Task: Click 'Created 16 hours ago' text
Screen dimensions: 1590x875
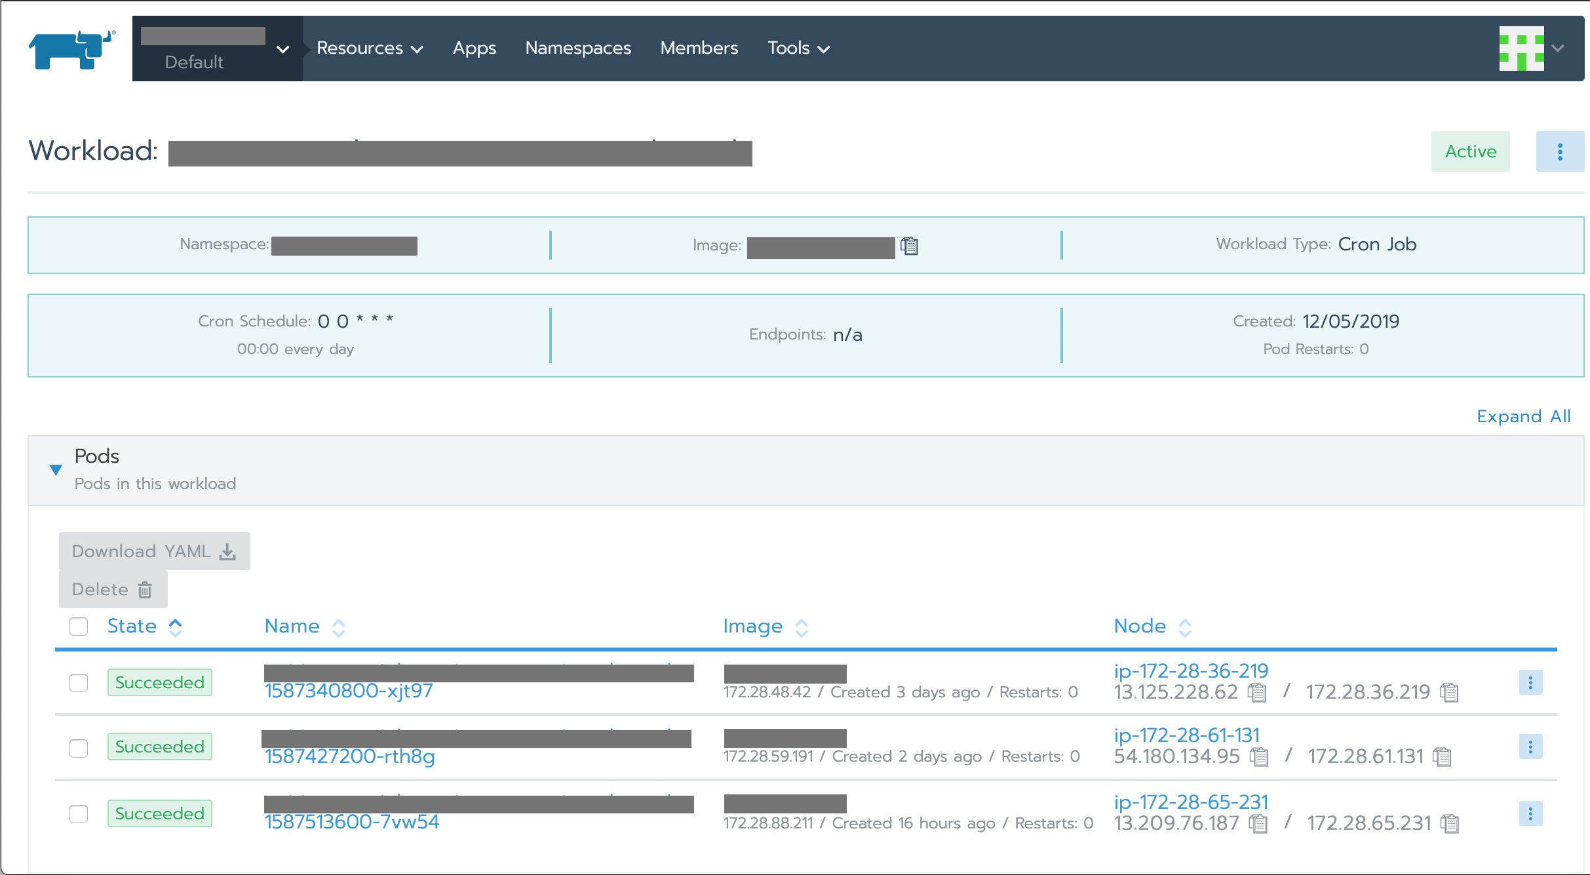Action: (x=914, y=823)
